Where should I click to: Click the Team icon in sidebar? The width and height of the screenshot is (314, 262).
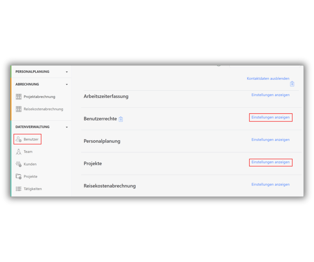(x=19, y=152)
